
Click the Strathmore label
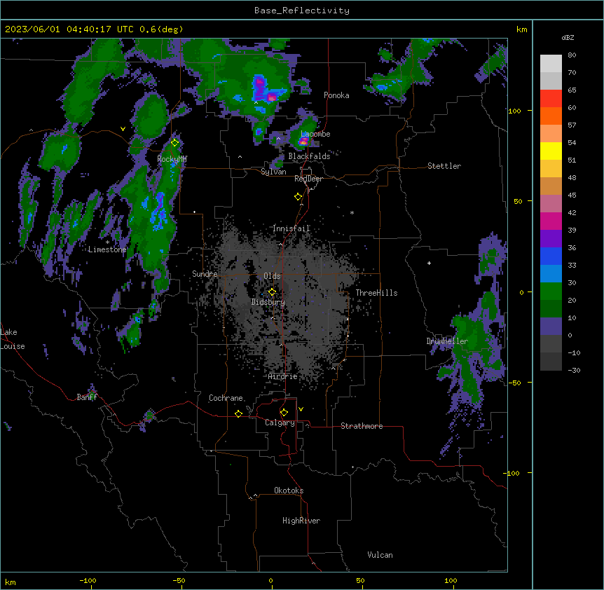362,426
